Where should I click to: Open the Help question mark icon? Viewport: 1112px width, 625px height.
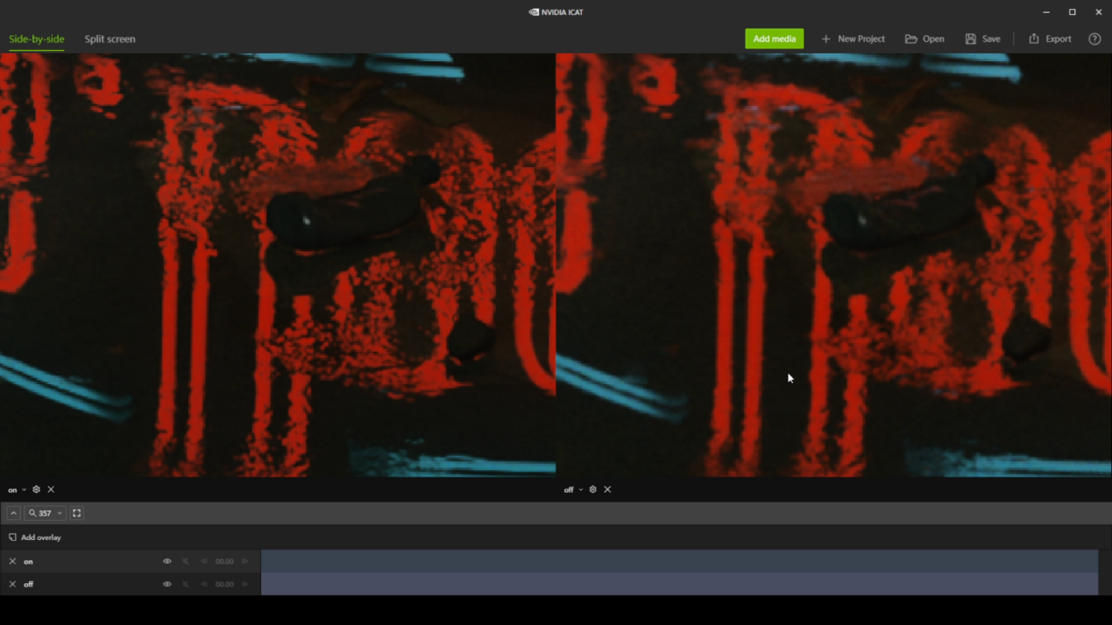[1094, 39]
